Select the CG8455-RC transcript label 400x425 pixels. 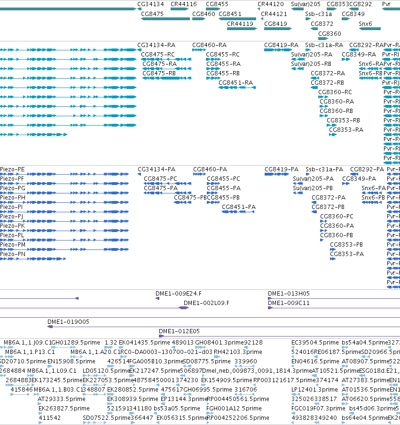(223, 55)
